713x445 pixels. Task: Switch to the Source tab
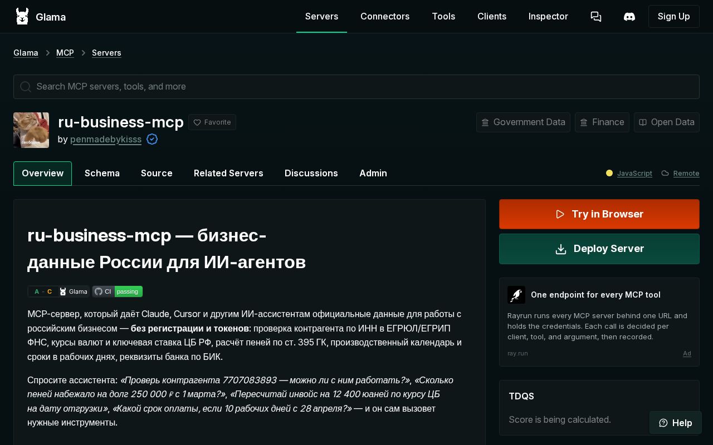coord(157,174)
